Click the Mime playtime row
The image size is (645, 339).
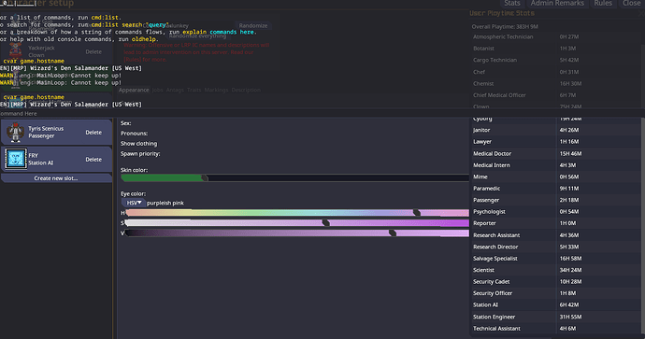click(555, 177)
